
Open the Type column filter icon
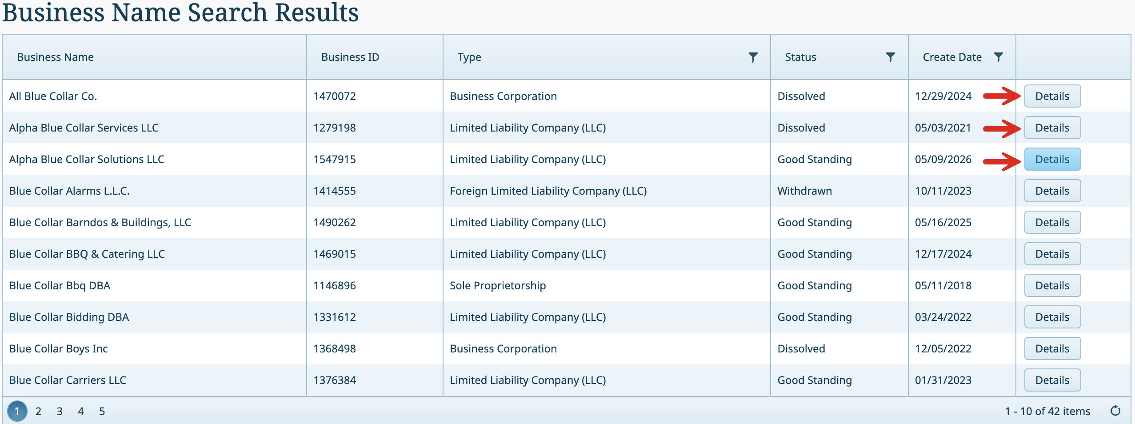pyautogui.click(x=753, y=57)
